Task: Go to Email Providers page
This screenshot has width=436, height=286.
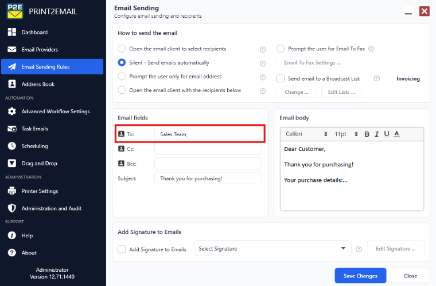Action: coord(52,49)
